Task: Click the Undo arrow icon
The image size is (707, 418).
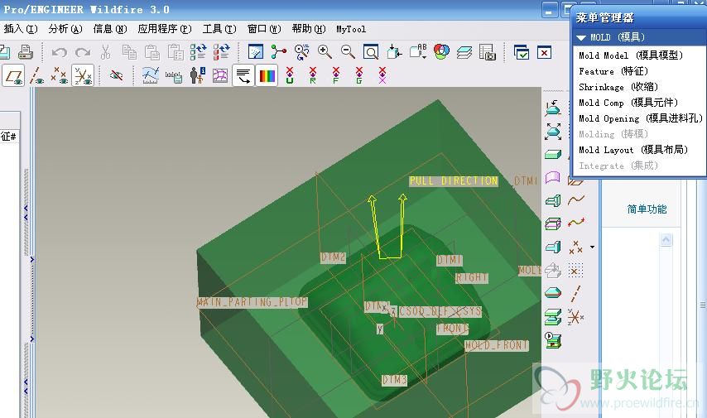Action: click(59, 52)
